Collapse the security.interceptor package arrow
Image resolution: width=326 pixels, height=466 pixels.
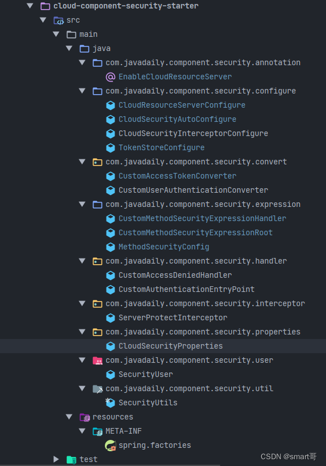click(x=82, y=303)
